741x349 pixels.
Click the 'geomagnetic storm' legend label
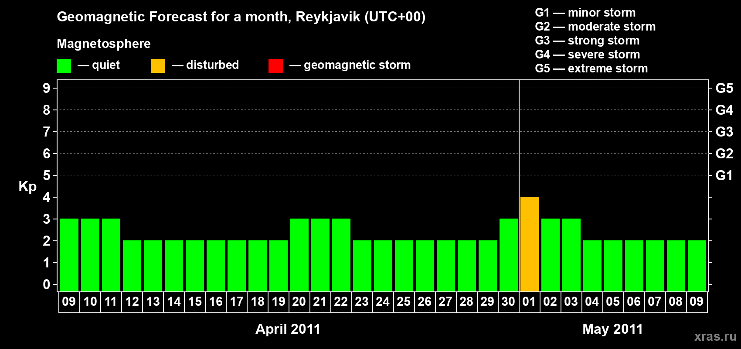click(x=357, y=65)
